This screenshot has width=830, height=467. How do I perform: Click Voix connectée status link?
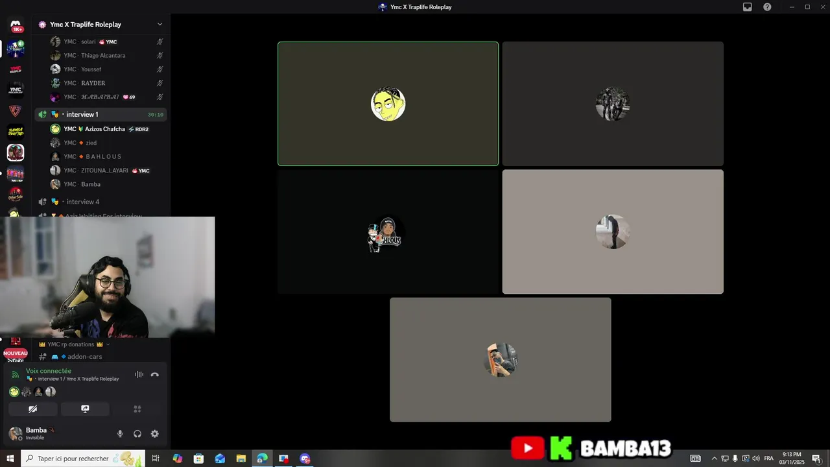click(x=49, y=371)
